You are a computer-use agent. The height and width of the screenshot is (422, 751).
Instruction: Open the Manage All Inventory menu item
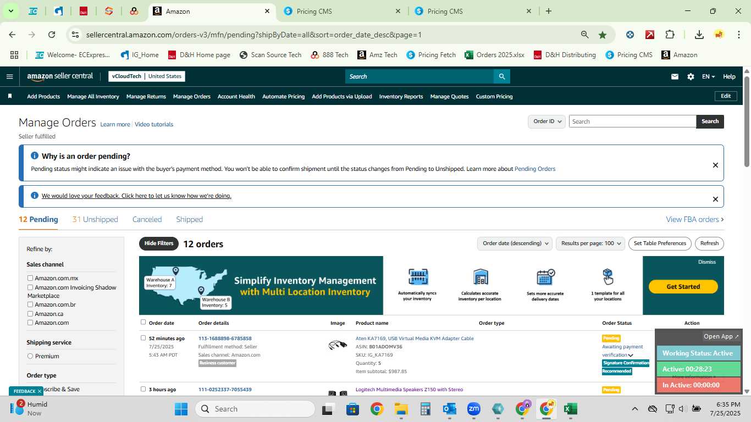(x=93, y=96)
